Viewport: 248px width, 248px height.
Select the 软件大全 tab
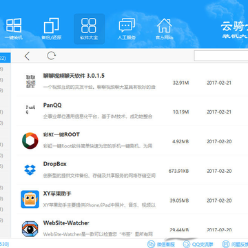(x=89, y=29)
